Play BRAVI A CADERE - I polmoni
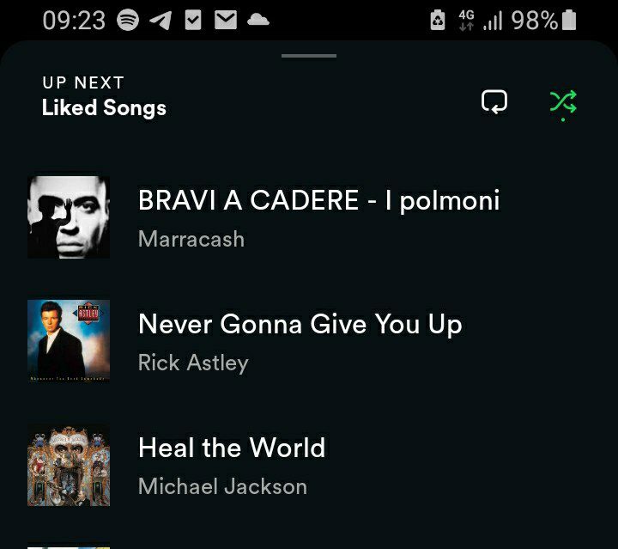The image size is (618, 549). pyautogui.click(x=309, y=217)
